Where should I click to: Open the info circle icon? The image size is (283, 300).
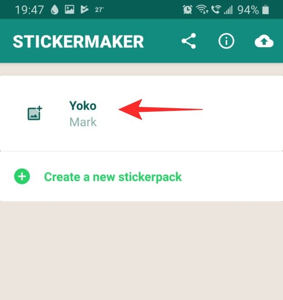click(x=226, y=41)
